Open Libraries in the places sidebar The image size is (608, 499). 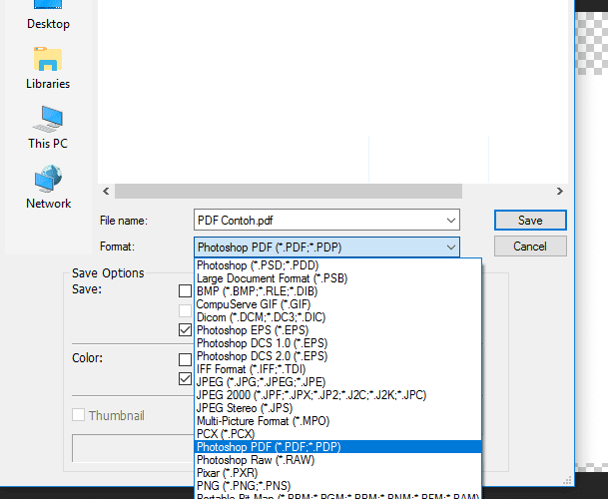(48, 68)
